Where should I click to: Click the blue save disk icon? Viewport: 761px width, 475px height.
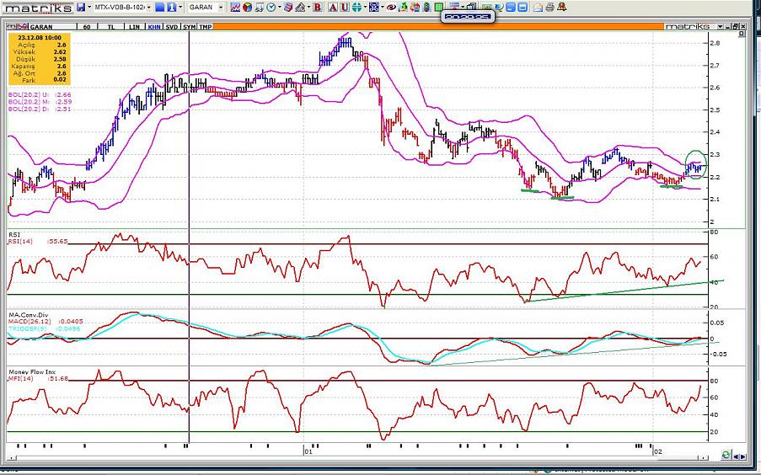coord(80,8)
